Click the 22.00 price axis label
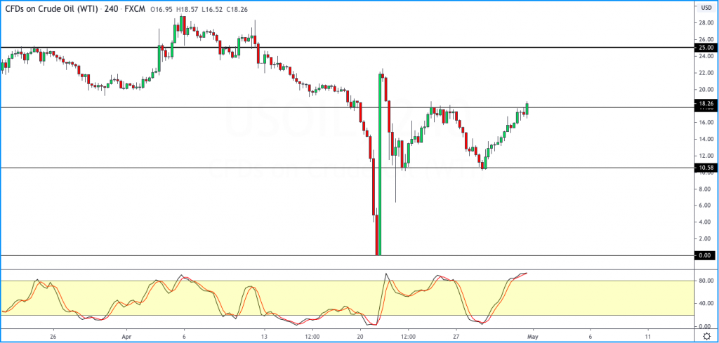 point(706,73)
